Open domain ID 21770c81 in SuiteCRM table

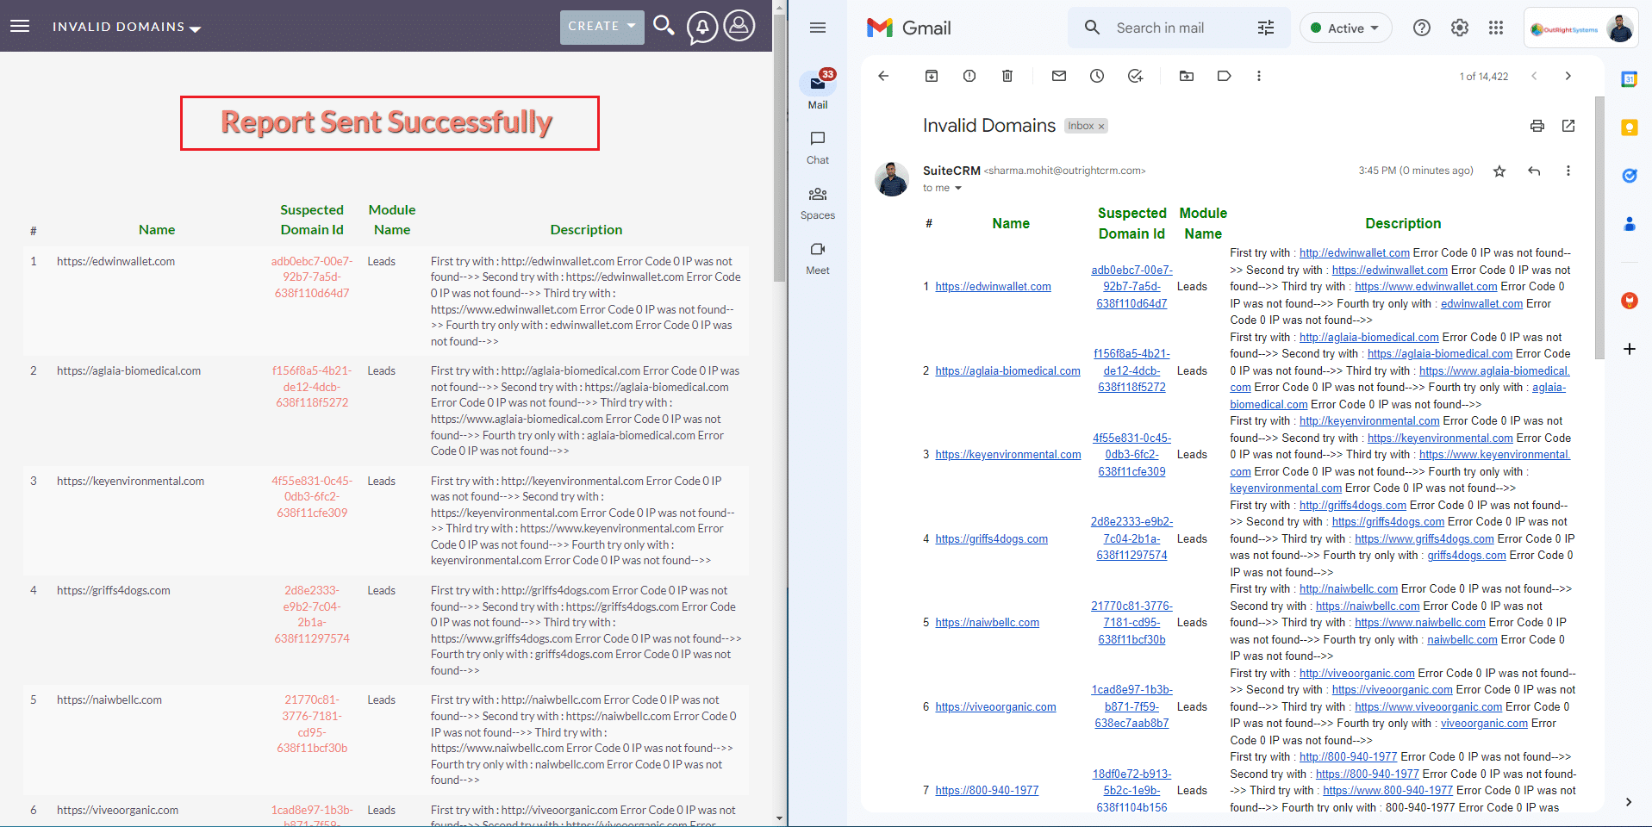pos(312,724)
